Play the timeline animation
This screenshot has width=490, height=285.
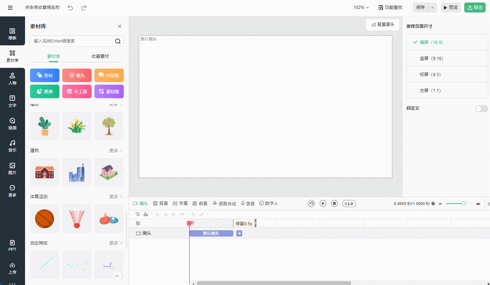click(x=323, y=204)
